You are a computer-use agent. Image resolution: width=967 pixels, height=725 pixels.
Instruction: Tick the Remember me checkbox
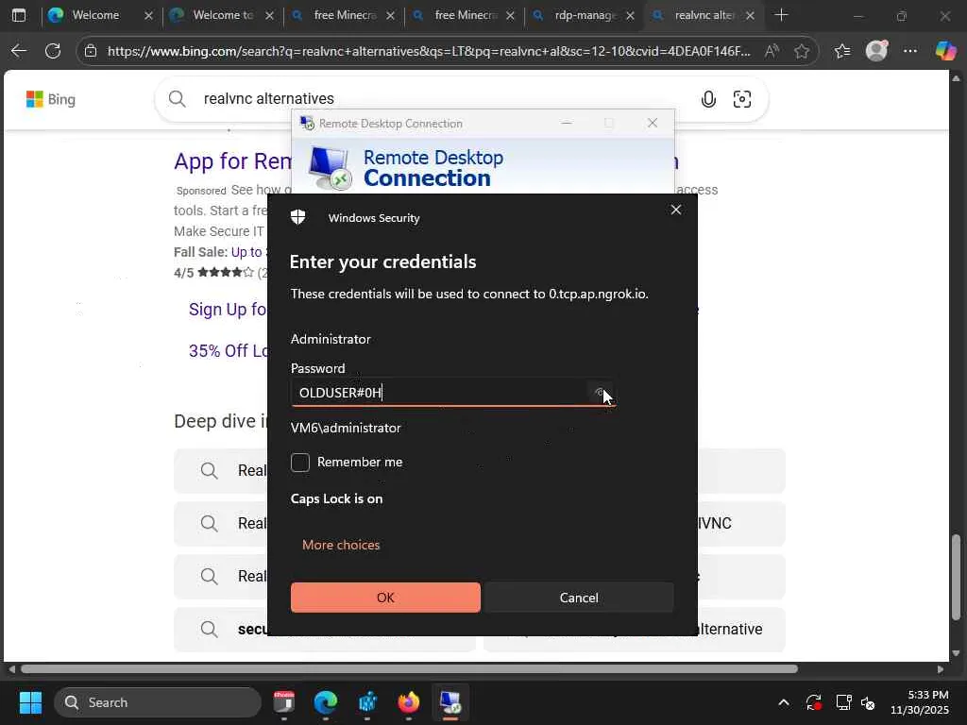click(299, 462)
